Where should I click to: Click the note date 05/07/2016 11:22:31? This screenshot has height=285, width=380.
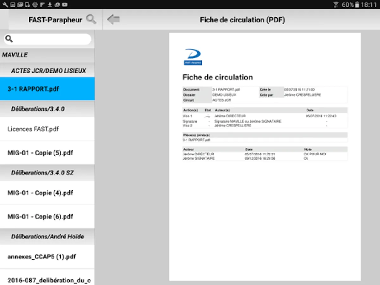click(x=260, y=154)
